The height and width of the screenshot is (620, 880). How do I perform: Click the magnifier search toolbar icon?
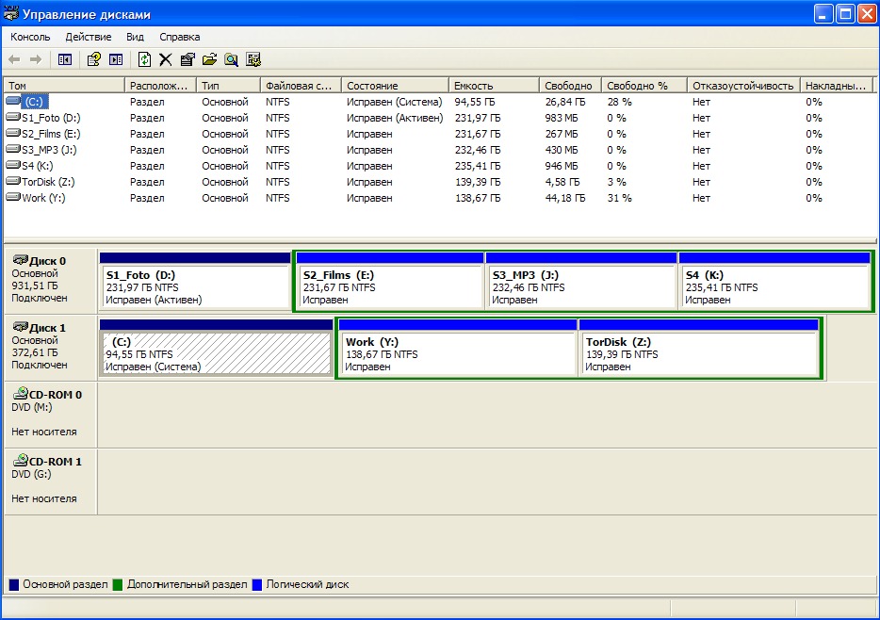click(x=231, y=59)
